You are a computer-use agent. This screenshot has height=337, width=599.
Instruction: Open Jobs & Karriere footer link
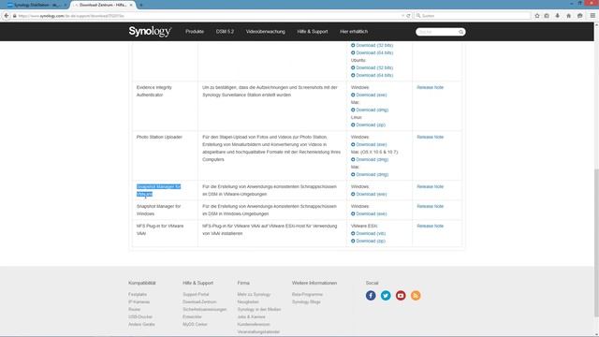tap(251, 316)
